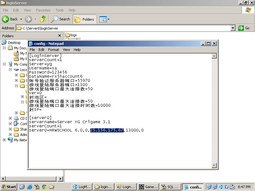Collapse the My Computer tree node
255x191 pixels.
click(4, 64)
